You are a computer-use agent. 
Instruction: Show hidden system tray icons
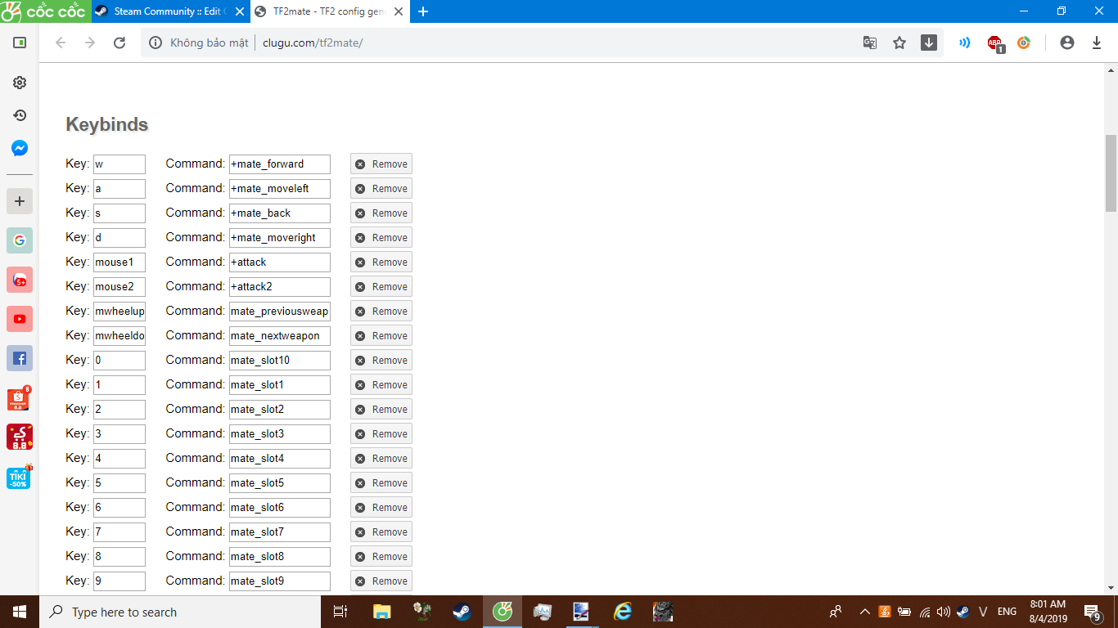click(864, 612)
